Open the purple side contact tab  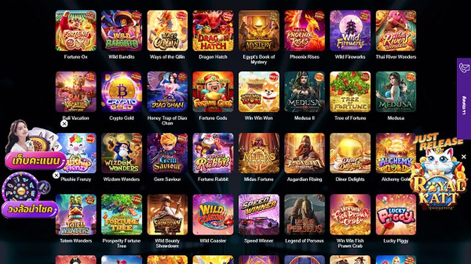(x=464, y=98)
